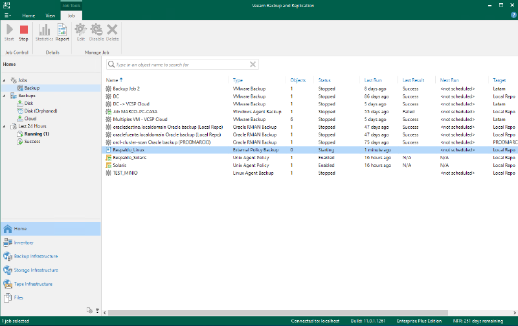Switch to the View ribbon tab
This screenshot has width=518, height=326.
[51, 16]
